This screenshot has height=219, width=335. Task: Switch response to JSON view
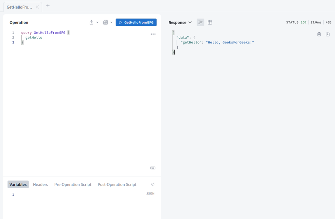pos(201,22)
